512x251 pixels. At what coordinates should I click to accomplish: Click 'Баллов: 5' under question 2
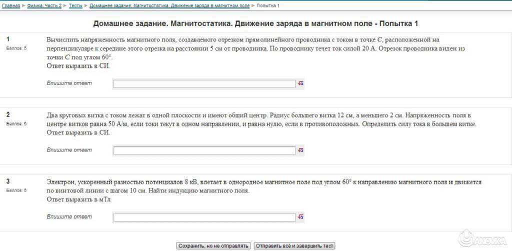pos(16,123)
